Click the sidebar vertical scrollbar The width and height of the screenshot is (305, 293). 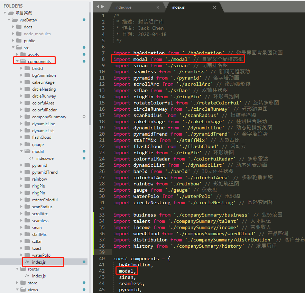coord(90,69)
